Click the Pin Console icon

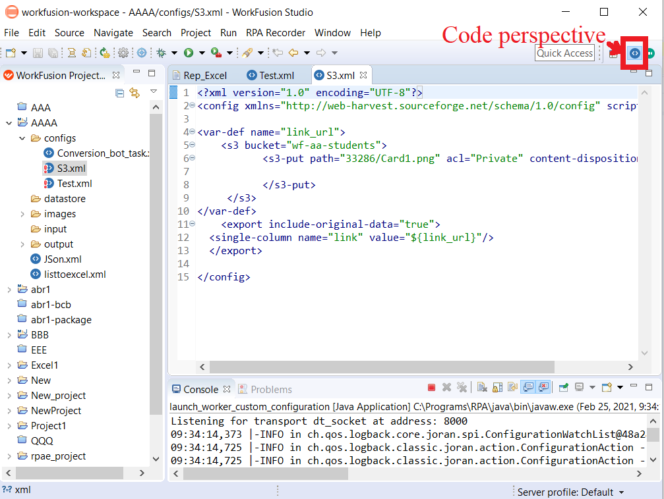click(563, 387)
